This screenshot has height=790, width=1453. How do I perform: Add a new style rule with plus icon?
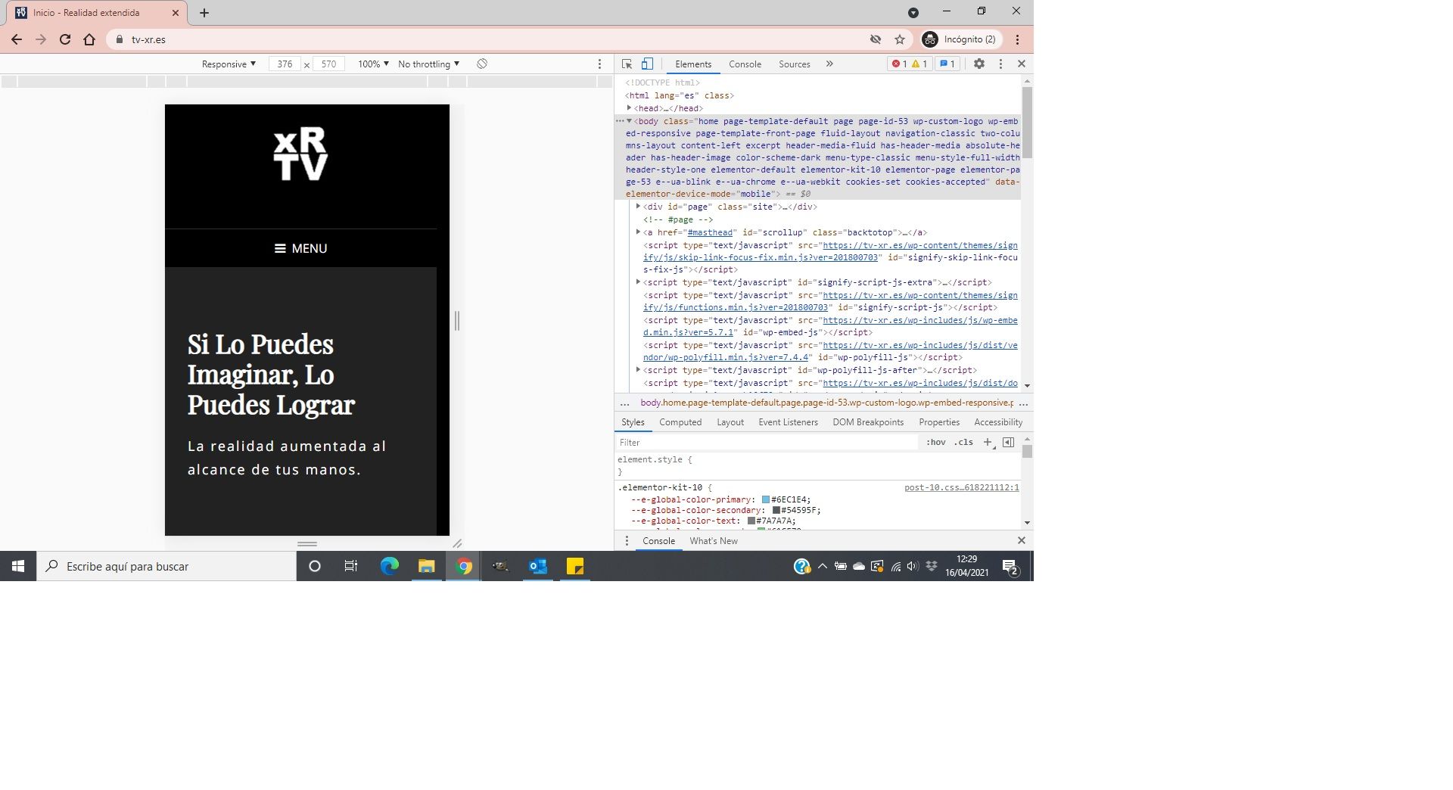(988, 443)
